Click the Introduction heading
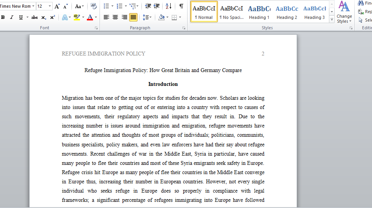This screenshot has width=372, height=208. [x=163, y=84]
